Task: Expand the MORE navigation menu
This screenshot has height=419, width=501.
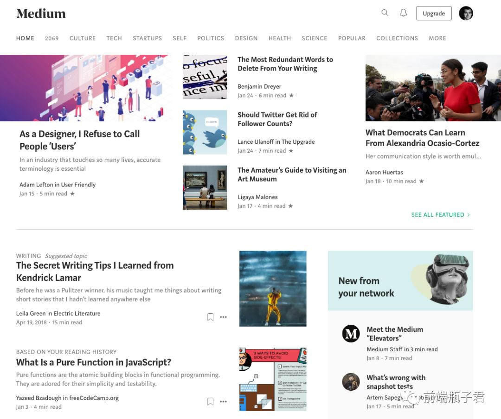Action: (437, 39)
